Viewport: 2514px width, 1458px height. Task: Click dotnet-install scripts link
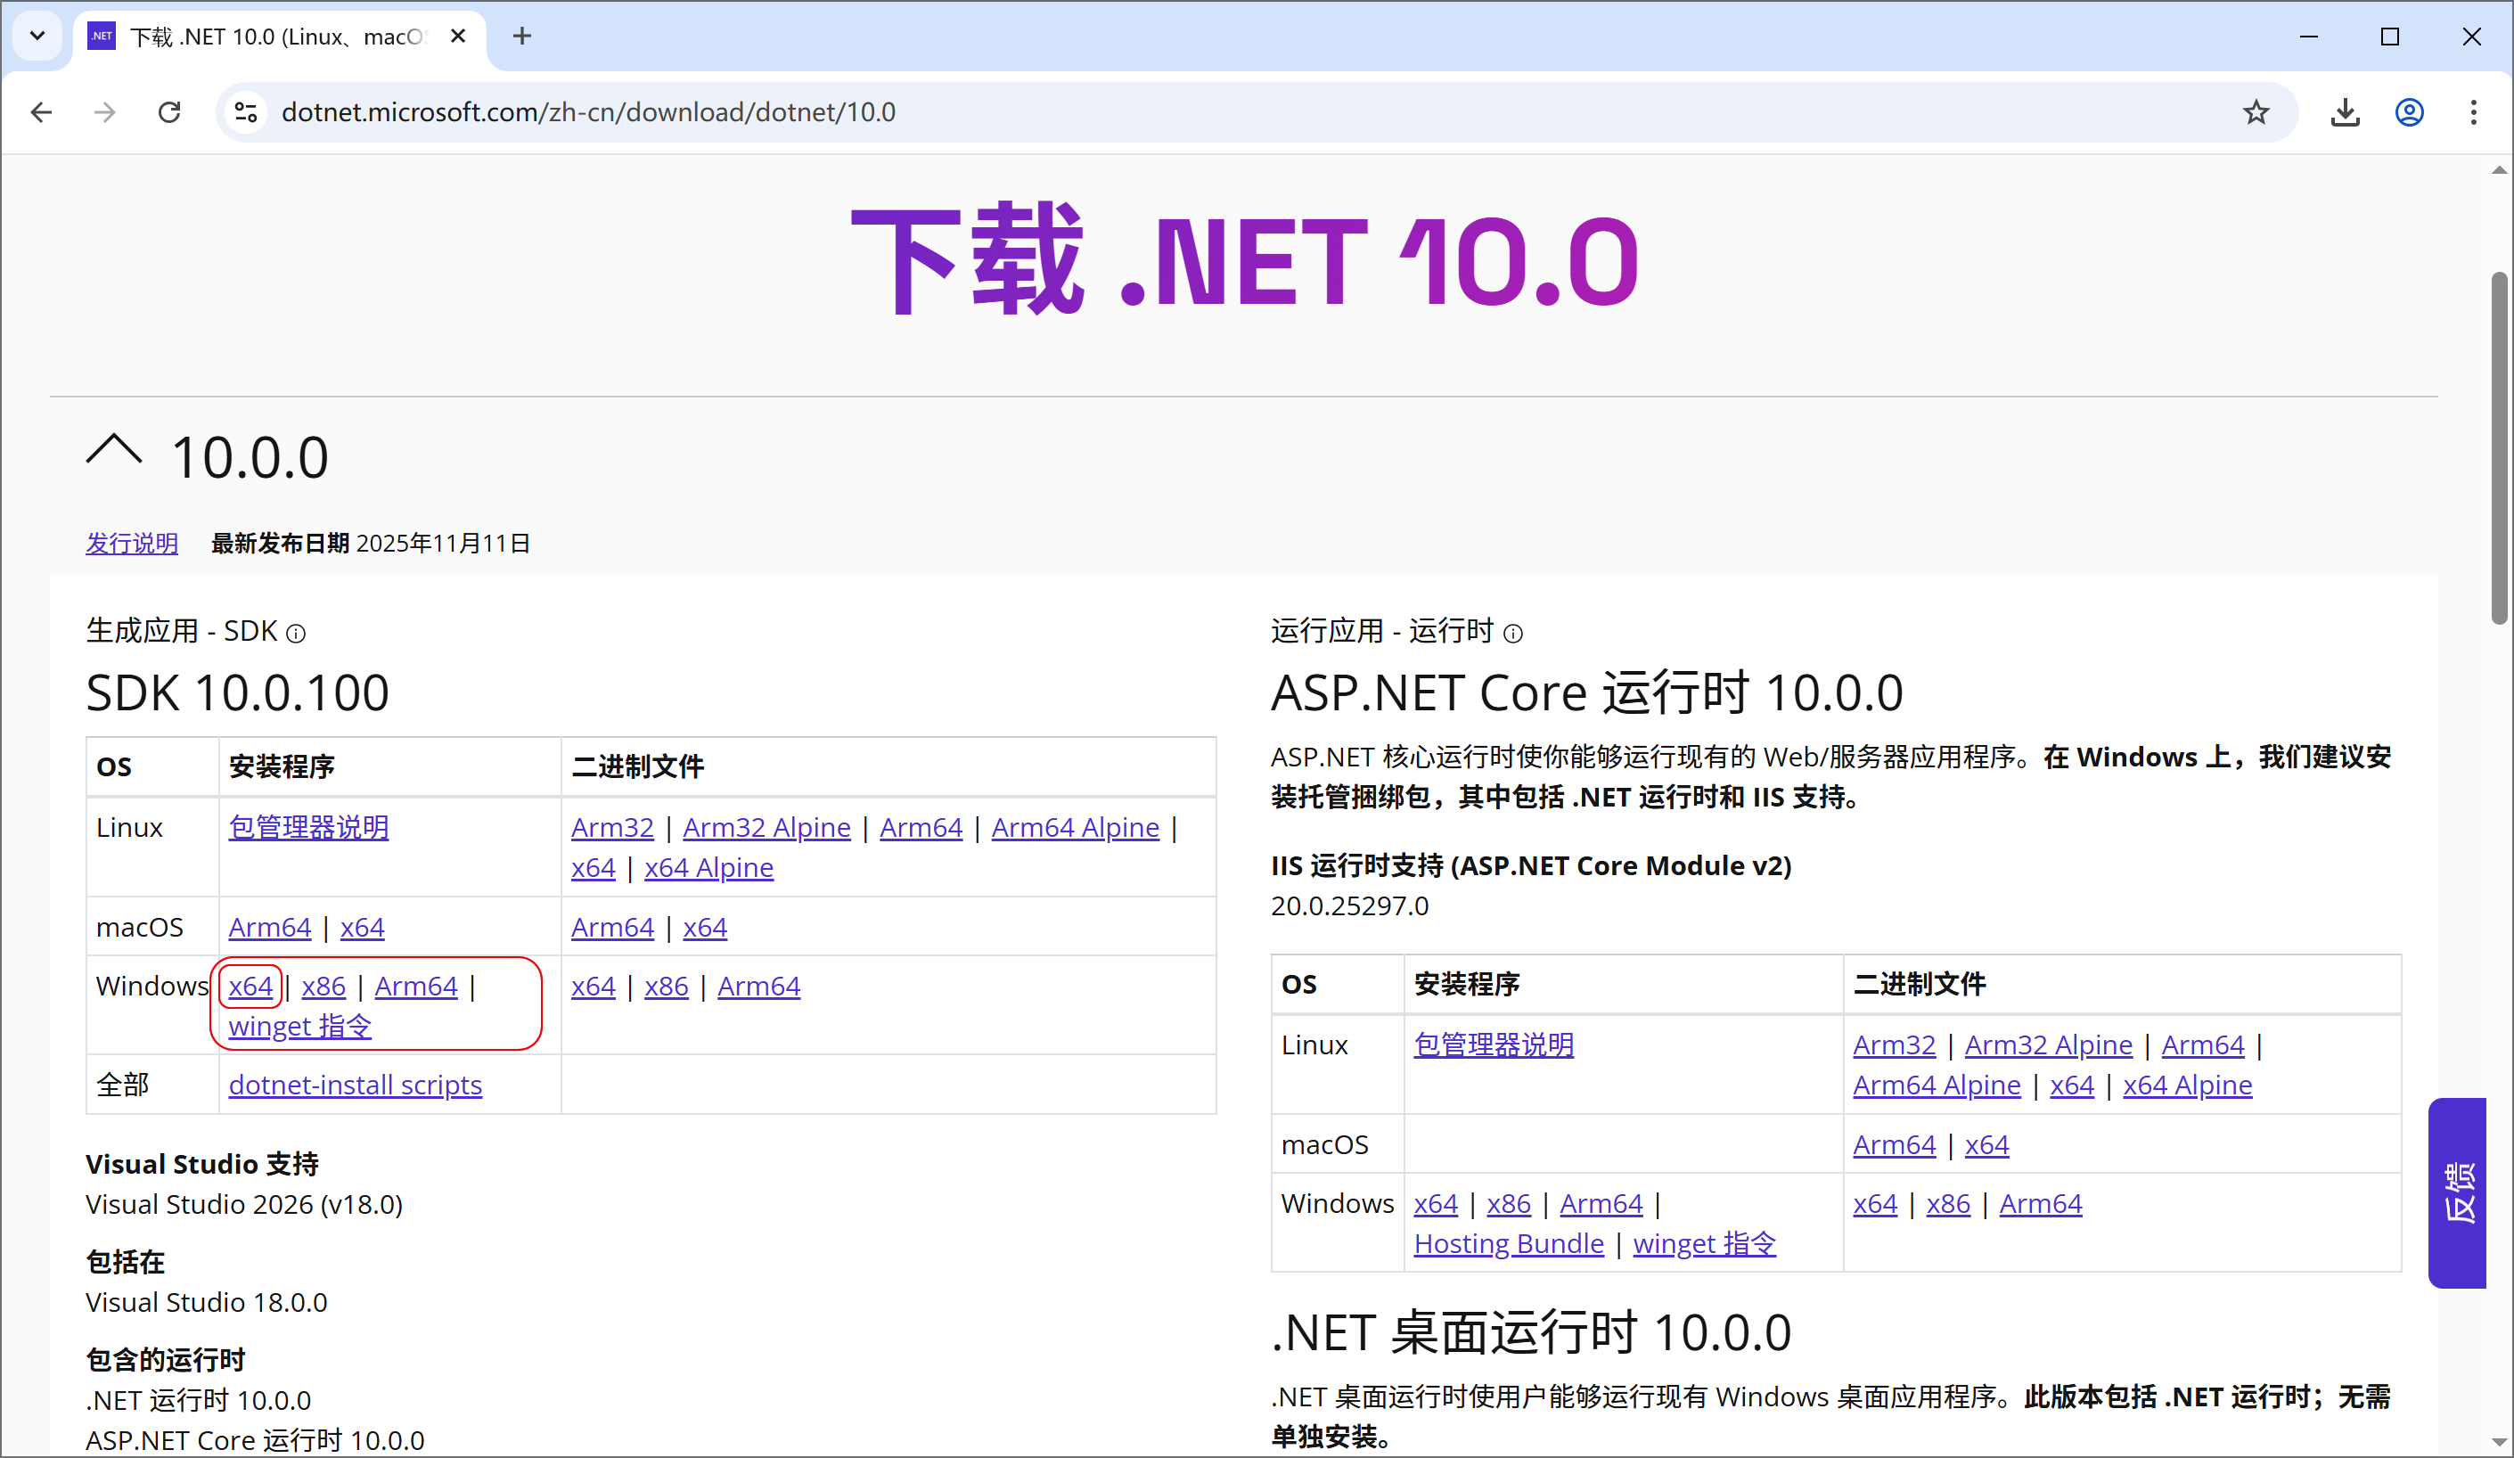[356, 1085]
